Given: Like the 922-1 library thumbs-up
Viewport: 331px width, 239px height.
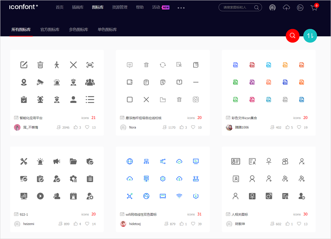Looking at the screenshot, I should coord(75,223).
